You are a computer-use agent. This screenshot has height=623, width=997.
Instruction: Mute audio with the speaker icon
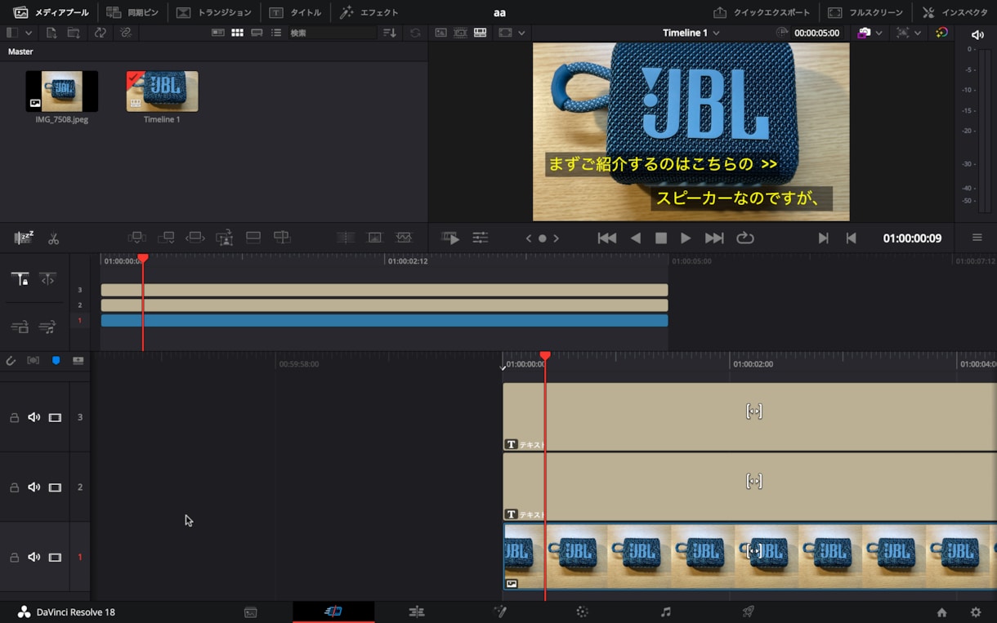(x=977, y=34)
